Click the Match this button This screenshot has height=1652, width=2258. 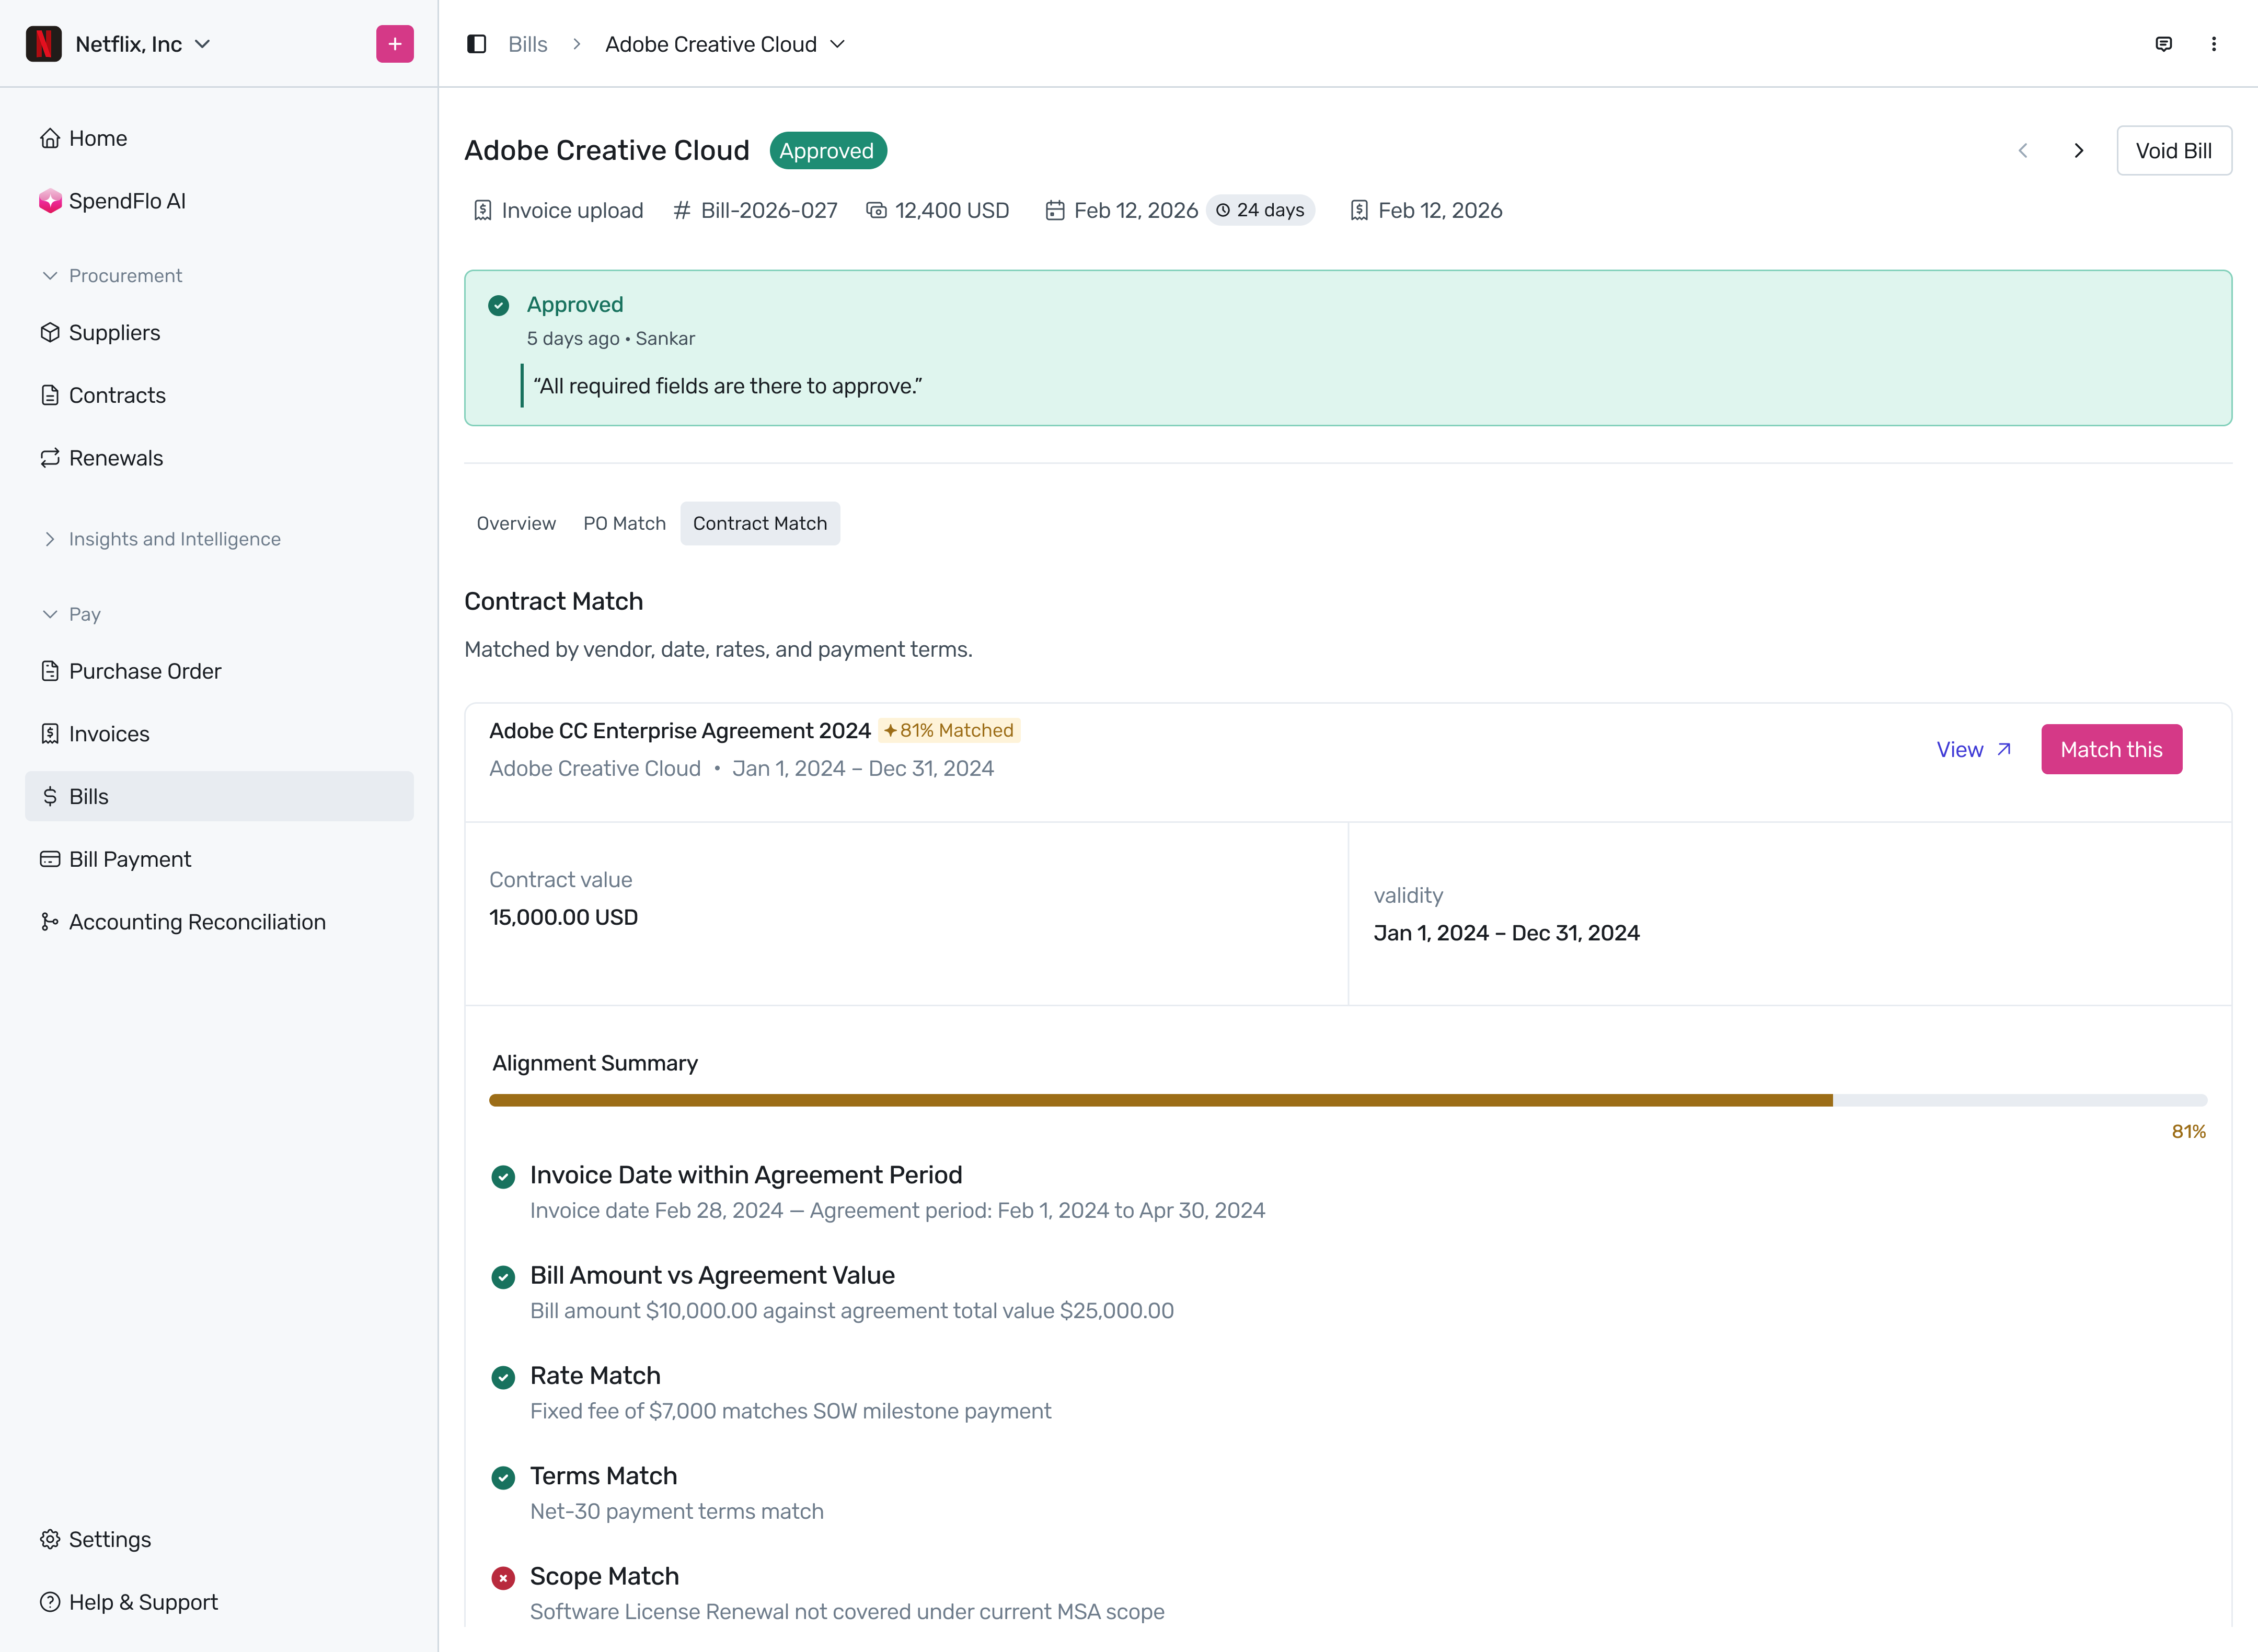pos(2111,749)
